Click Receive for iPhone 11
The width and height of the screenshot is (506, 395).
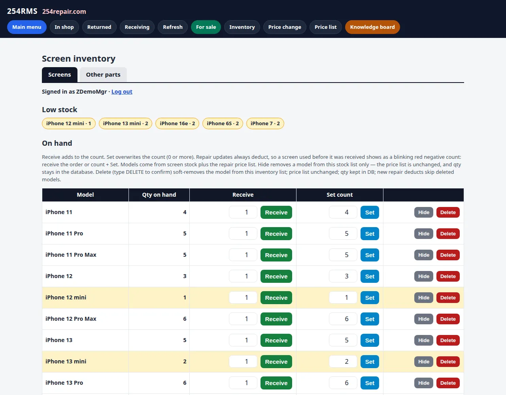[x=276, y=213]
